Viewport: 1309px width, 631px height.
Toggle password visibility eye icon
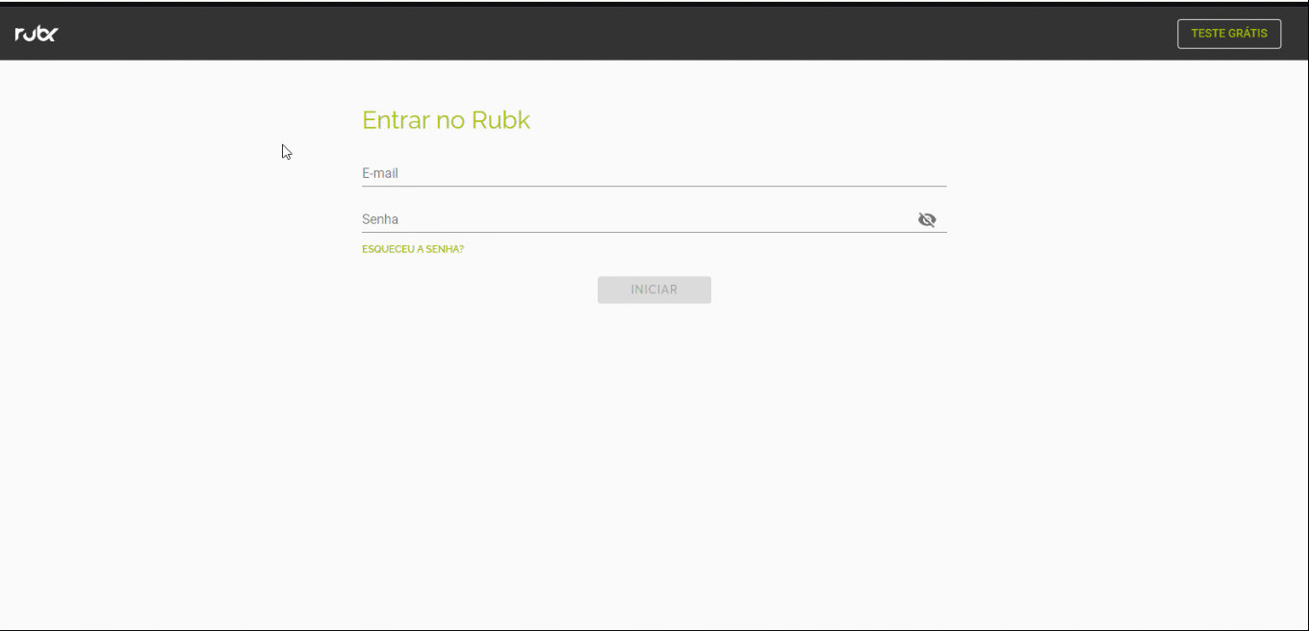click(927, 219)
